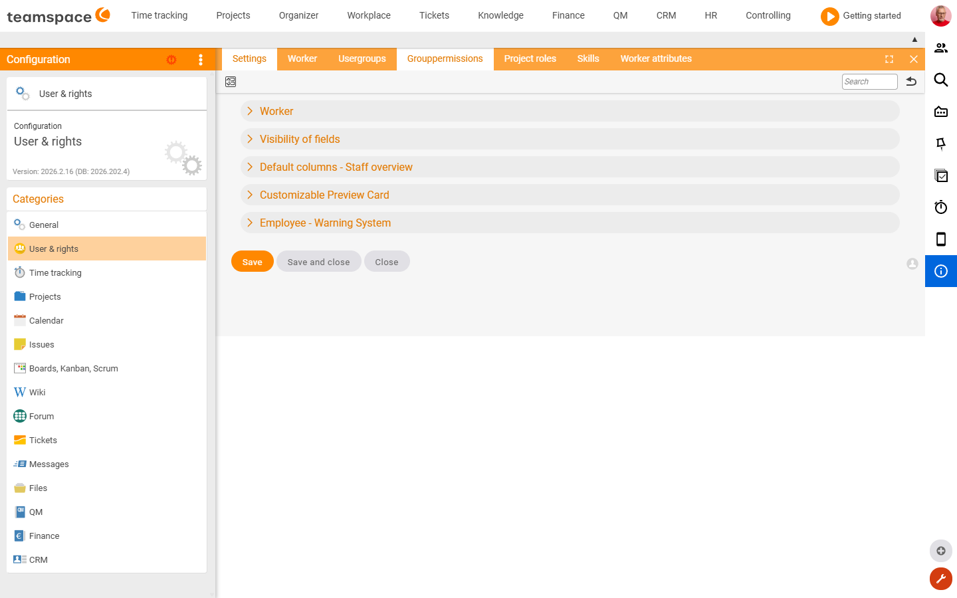957x598 pixels.
Task: Click Getting started link
Action: pos(872,15)
